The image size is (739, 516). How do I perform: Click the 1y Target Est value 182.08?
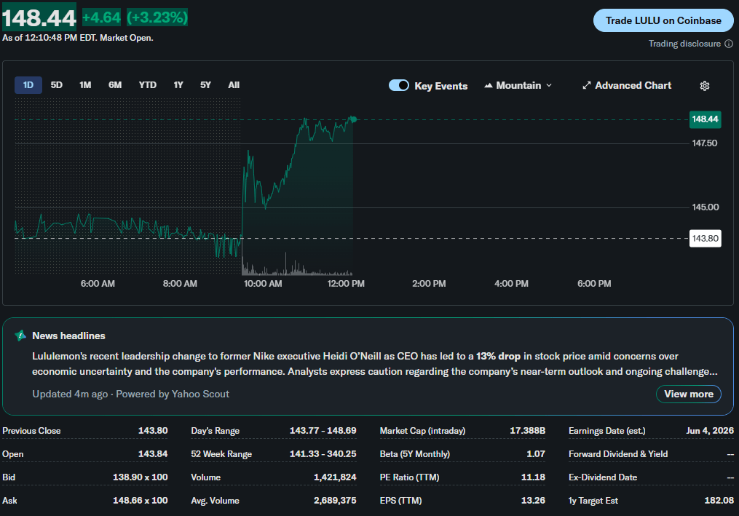click(719, 501)
